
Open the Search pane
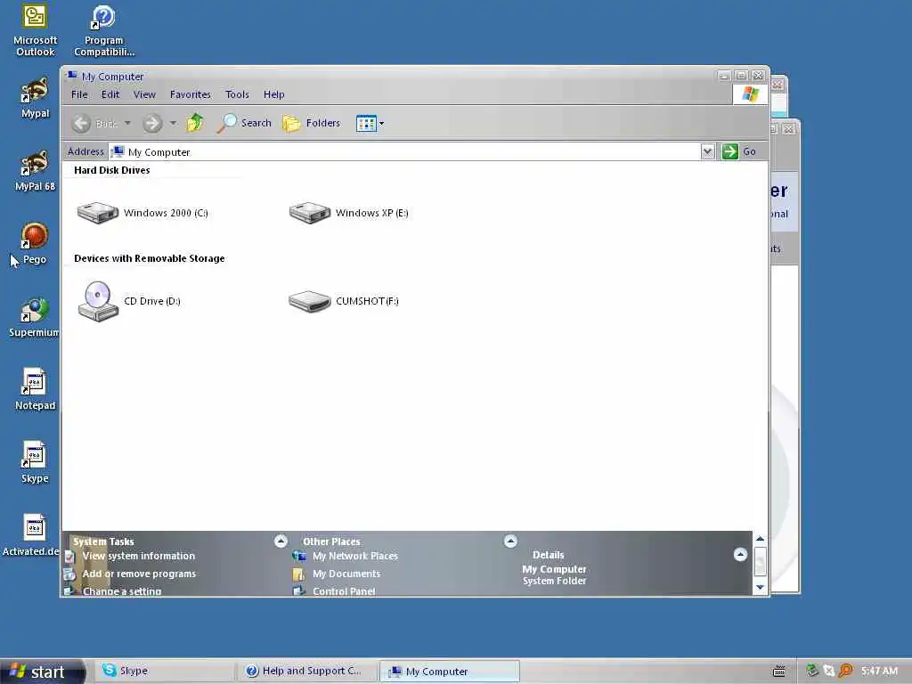click(x=244, y=123)
